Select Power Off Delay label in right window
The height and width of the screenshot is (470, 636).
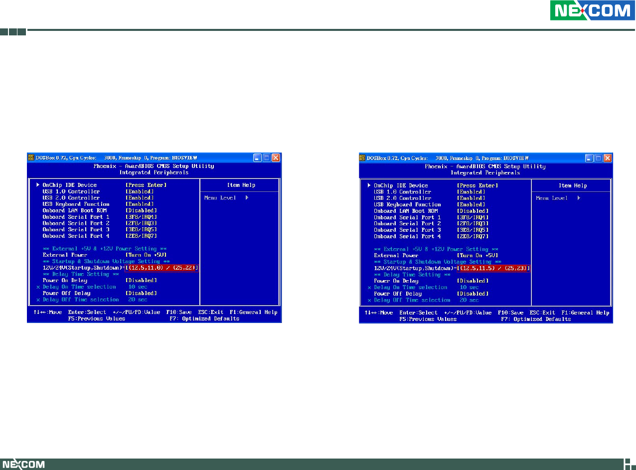(398, 294)
